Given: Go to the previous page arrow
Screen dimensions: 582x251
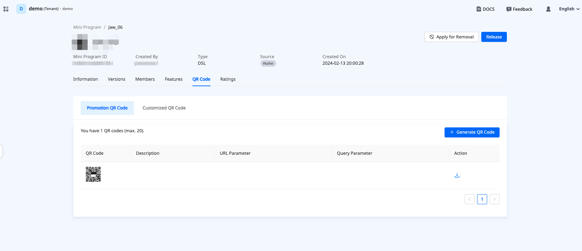Looking at the screenshot, I should [x=469, y=199].
